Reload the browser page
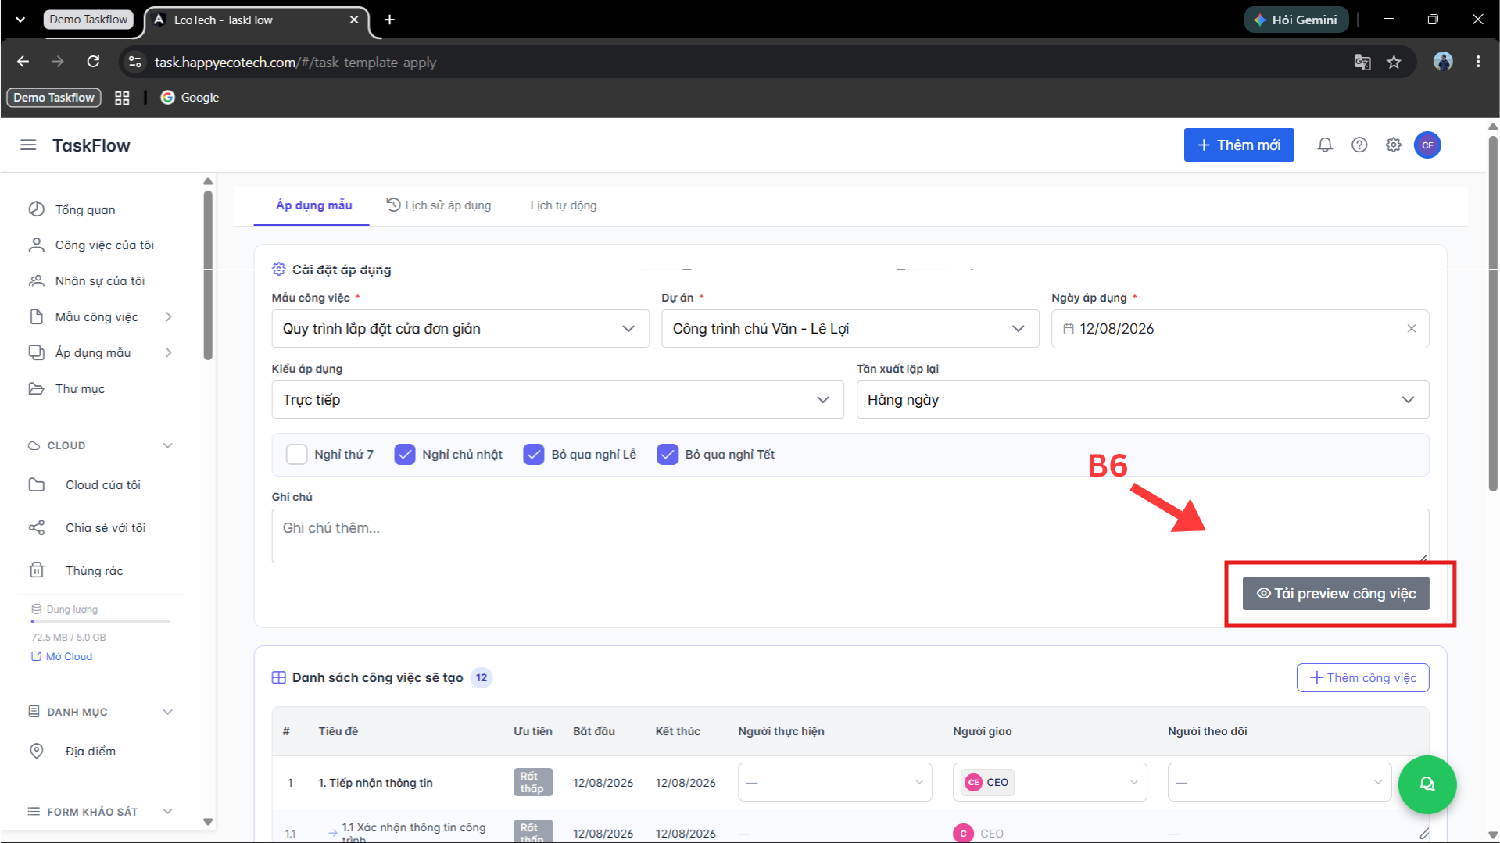 point(93,62)
